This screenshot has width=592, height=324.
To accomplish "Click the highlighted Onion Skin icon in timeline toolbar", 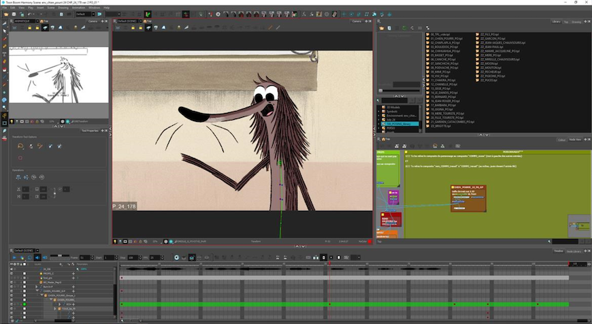I will 192,257.
